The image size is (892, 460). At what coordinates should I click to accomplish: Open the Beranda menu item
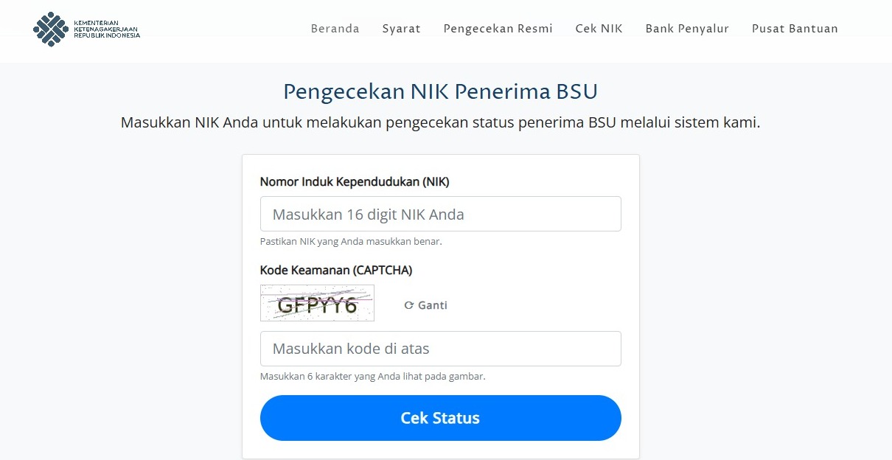(x=335, y=29)
